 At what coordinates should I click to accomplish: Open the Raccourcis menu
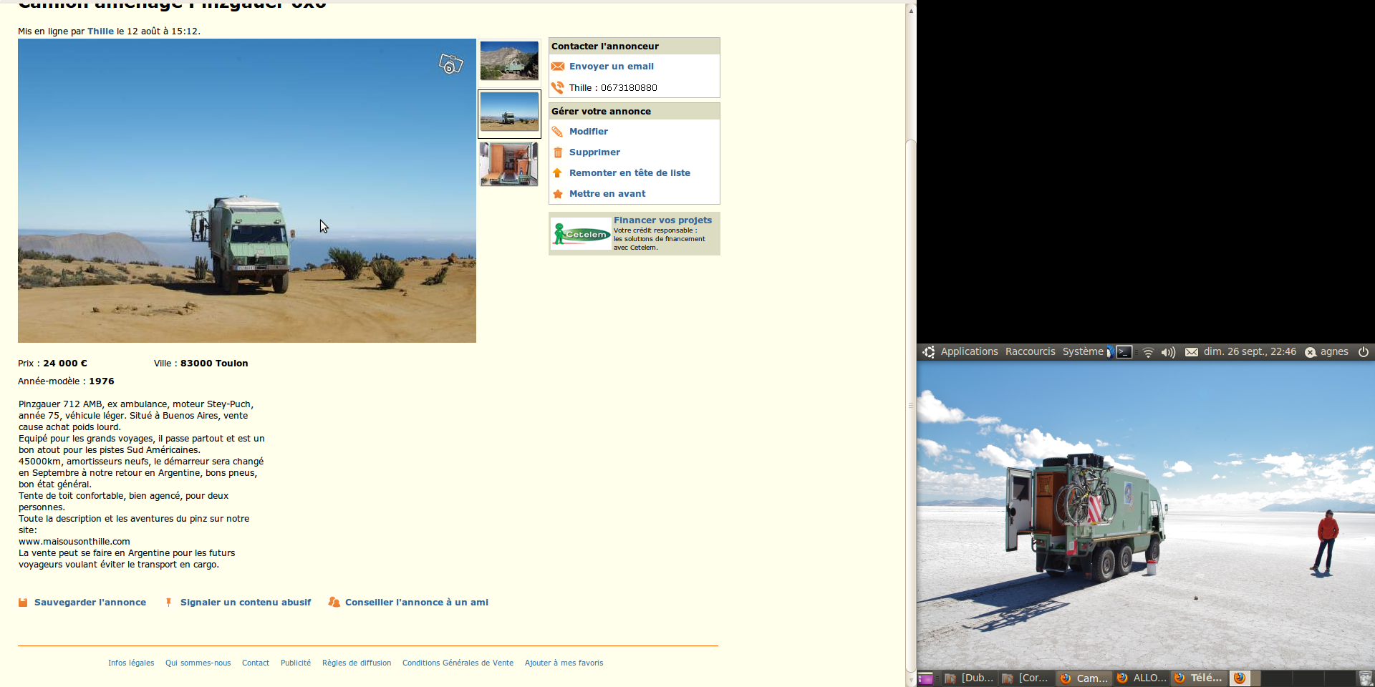1030,352
